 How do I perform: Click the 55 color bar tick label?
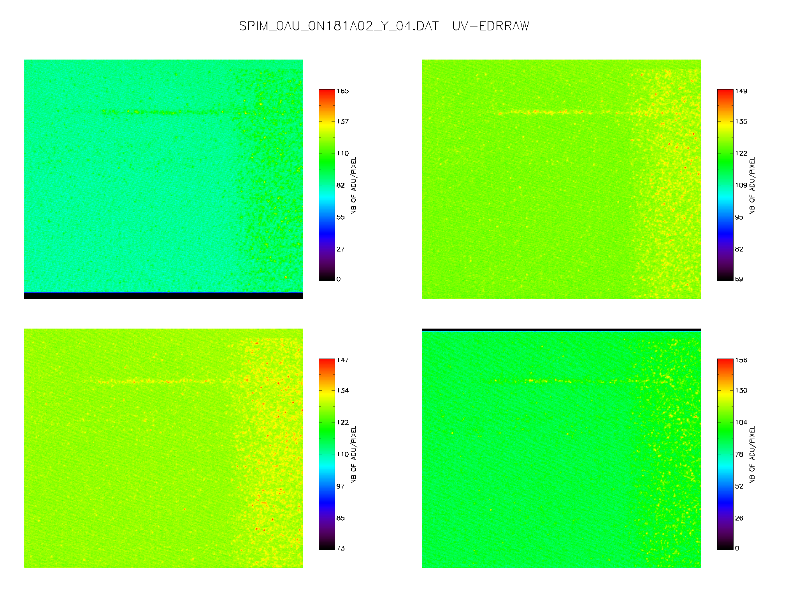341,217
